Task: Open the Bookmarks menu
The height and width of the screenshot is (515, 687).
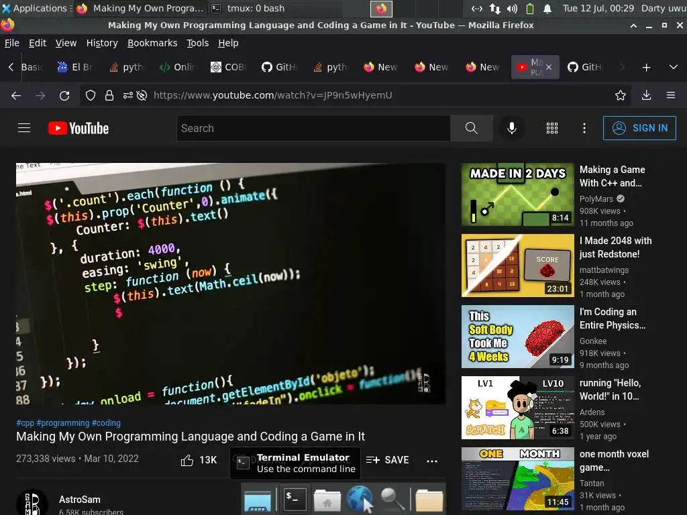Action: click(x=152, y=43)
